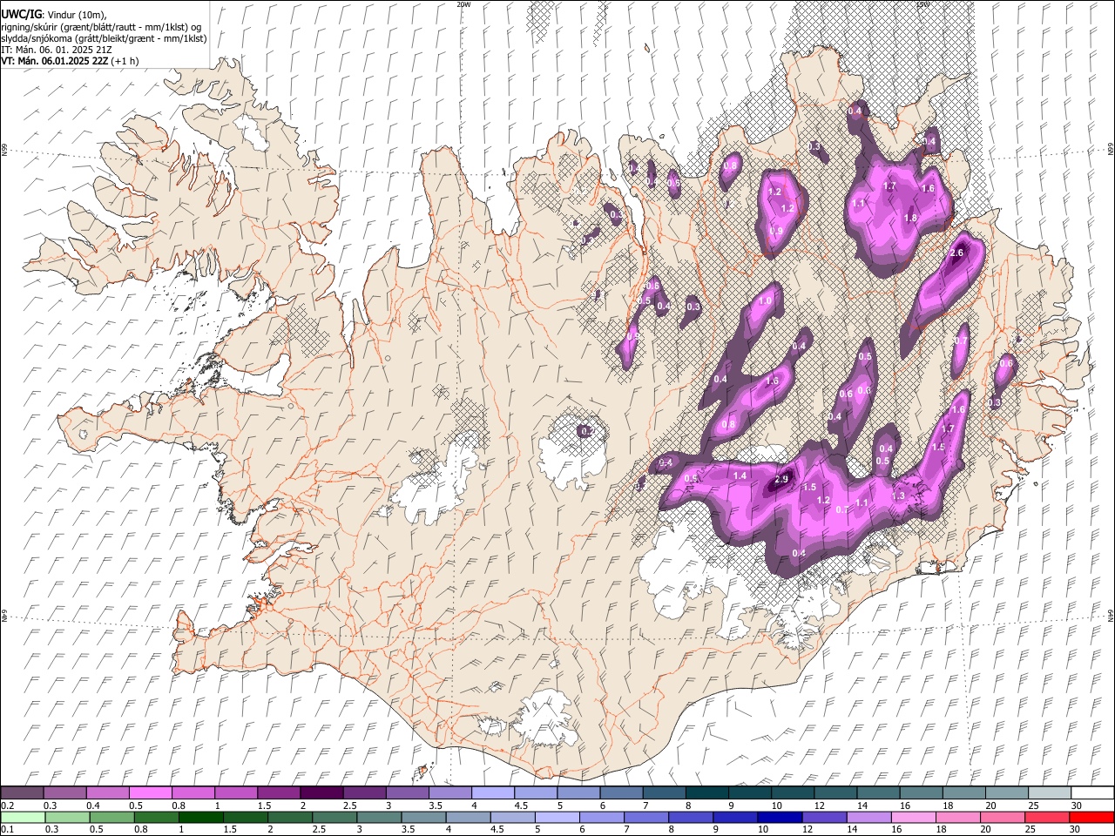
Task: Click the 'slydda/snjókoma (grátt/bleikt/grænt' description line
Action: click(104, 38)
